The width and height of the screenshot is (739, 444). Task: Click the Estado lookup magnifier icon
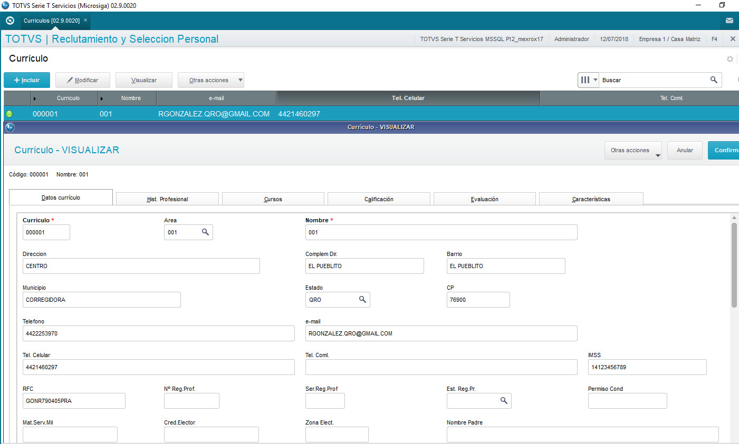click(x=362, y=300)
